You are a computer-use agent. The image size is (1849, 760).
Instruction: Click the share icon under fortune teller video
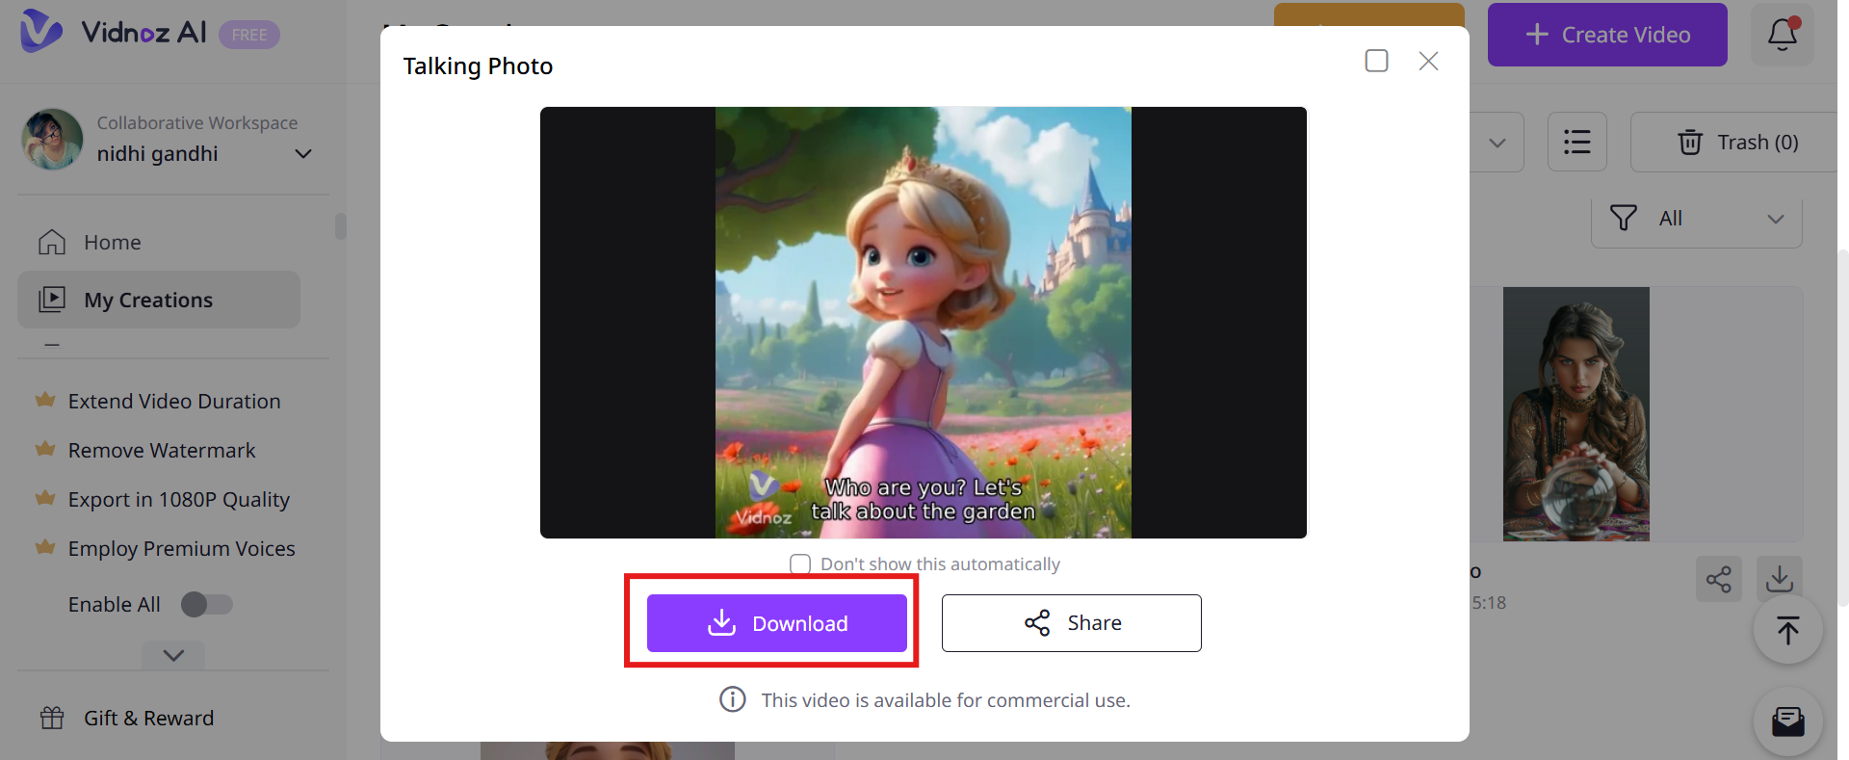(x=1719, y=579)
